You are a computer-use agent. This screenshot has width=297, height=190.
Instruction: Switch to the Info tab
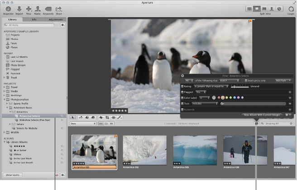click(34, 20)
